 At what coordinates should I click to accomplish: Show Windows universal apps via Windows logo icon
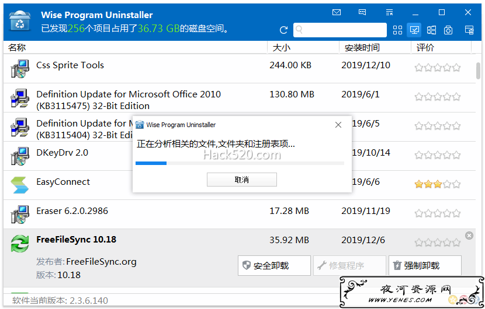point(431,30)
